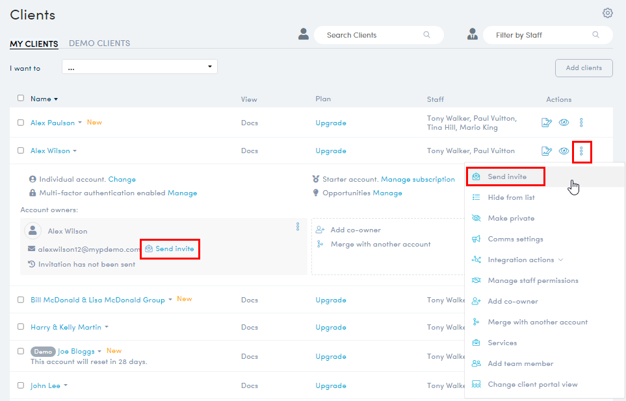Screen dimensions: 626x401
Task: Expand the arrow next to Harry & Kelly Martin
Action: coord(107,328)
